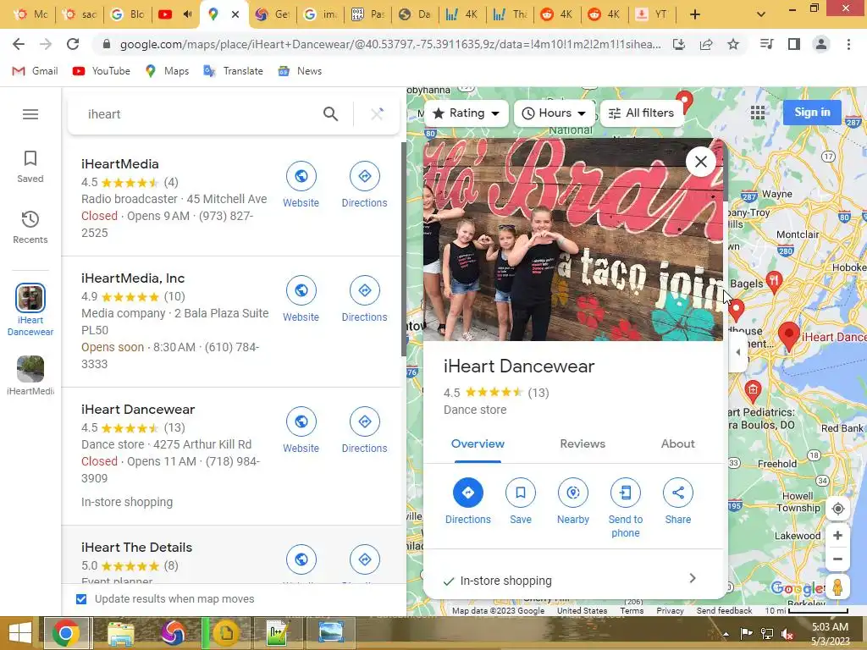
Task: Click the Sign in button
Action: pos(812,113)
